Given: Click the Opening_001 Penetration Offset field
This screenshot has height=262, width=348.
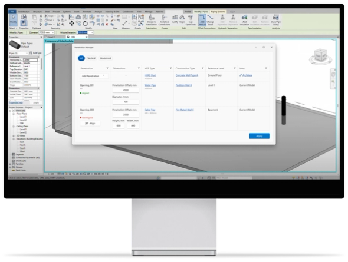Looking at the screenshot, I should [x=126, y=90].
